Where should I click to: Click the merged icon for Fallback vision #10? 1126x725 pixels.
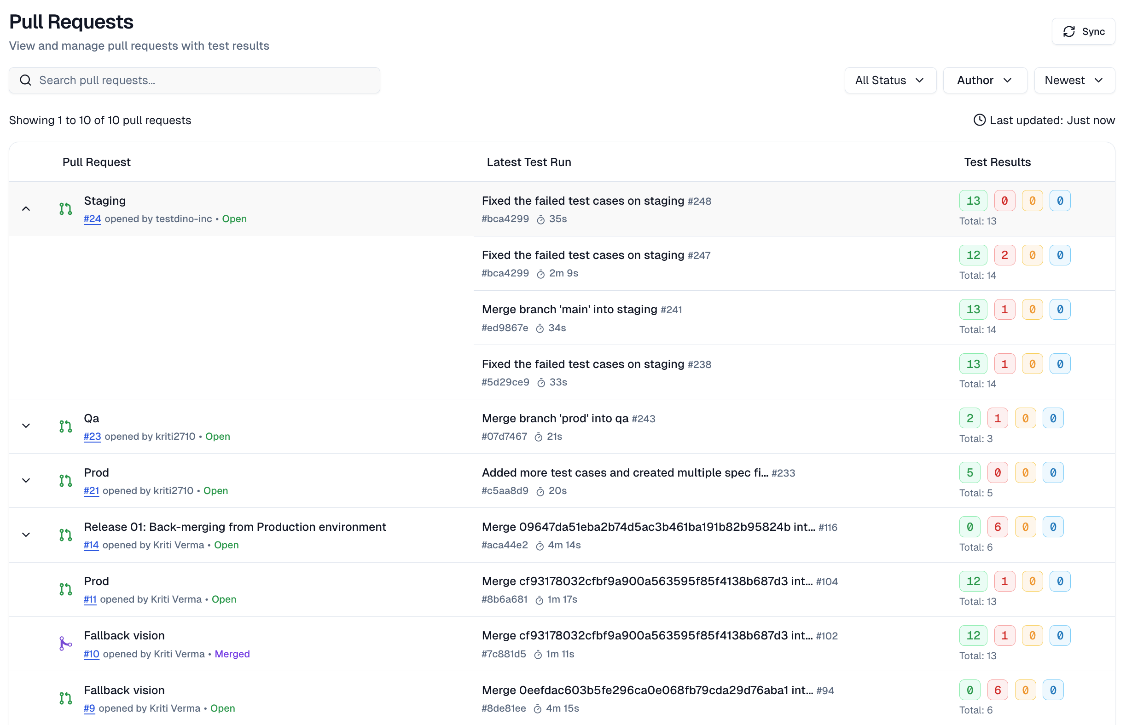point(65,644)
